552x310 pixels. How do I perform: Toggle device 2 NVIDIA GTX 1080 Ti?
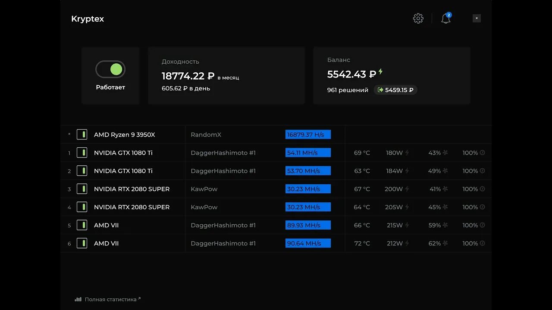coord(82,171)
